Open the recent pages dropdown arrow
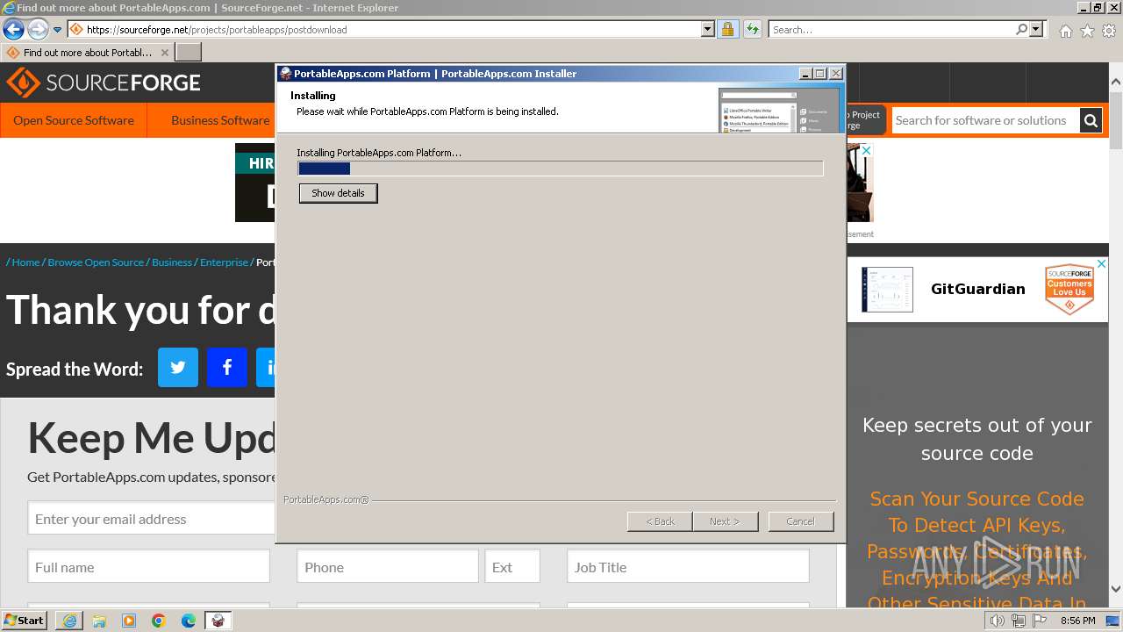This screenshot has height=632, width=1123. point(57,30)
